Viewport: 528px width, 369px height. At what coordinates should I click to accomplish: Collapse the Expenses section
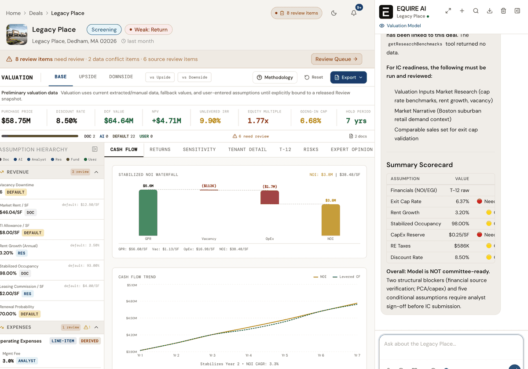(x=96, y=327)
